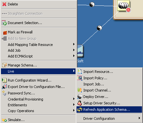Choose Document Selection... menu entry
The image size is (143, 123).
[x=38, y=23]
